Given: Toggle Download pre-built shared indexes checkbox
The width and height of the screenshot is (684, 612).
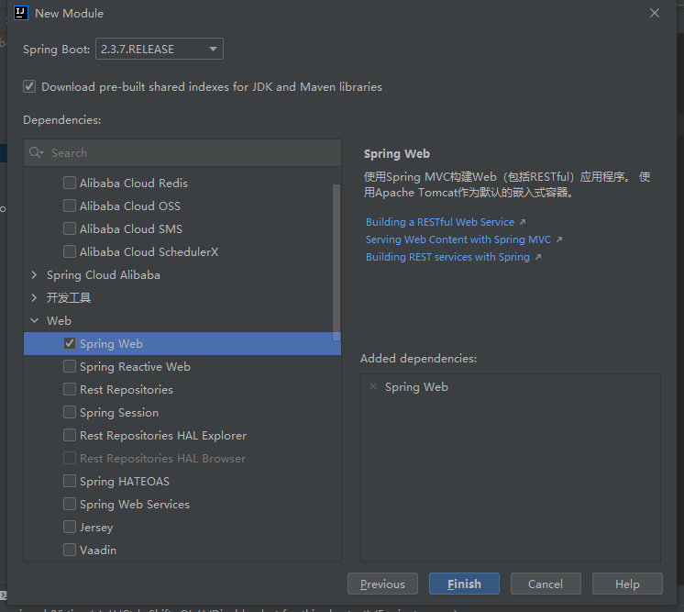Looking at the screenshot, I should (x=29, y=86).
